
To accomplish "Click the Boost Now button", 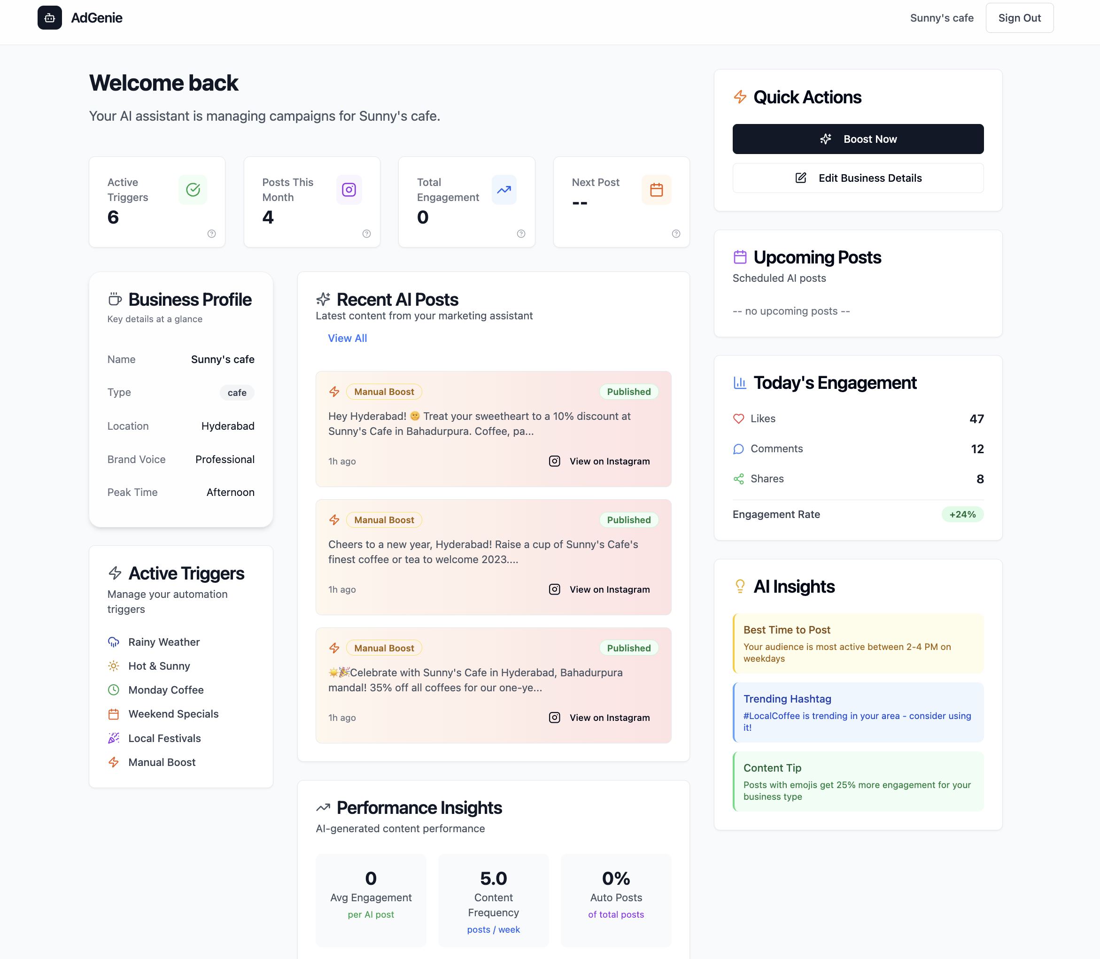I will pos(858,139).
